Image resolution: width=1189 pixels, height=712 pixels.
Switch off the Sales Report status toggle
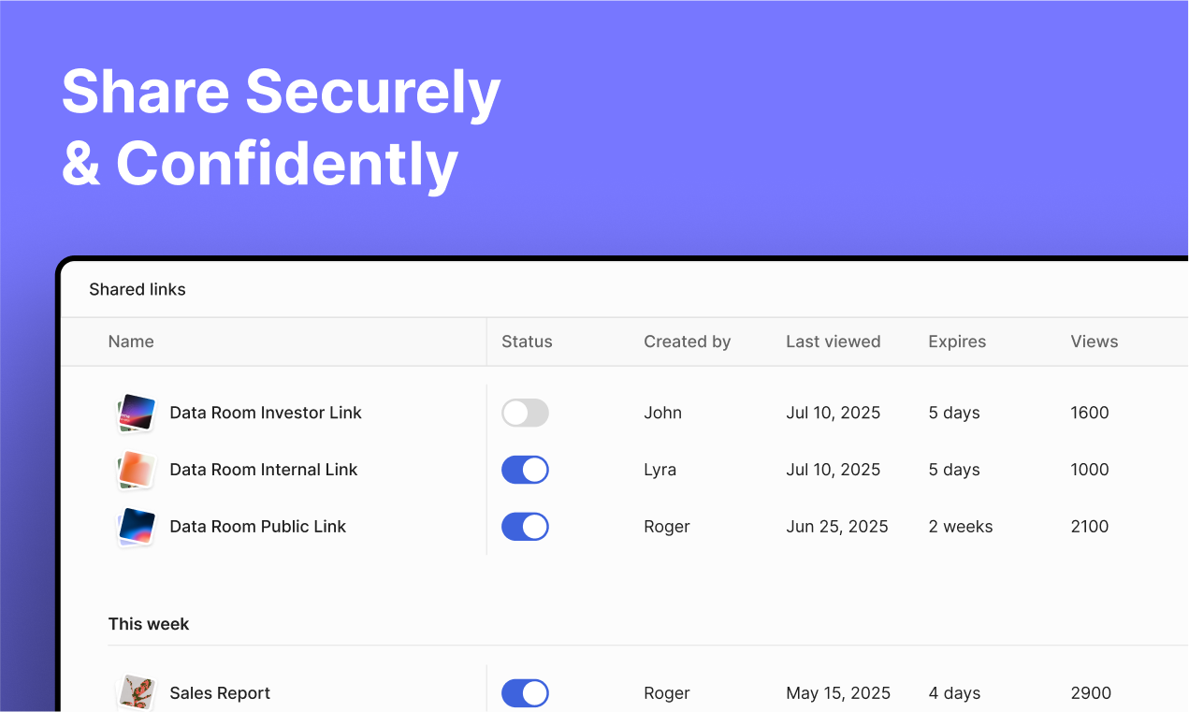(525, 693)
